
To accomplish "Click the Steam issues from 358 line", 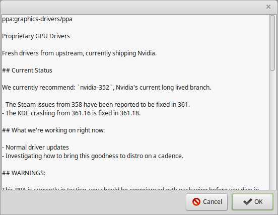I will [96, 105].
